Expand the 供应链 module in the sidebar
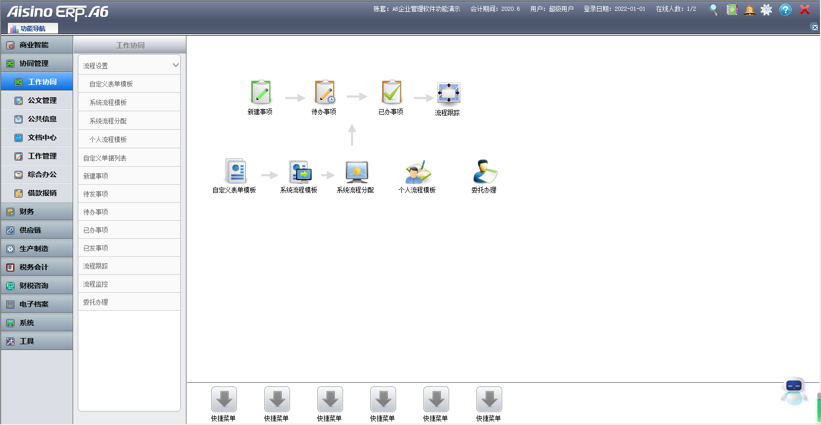Screen dimensions: 821x425 (30, 230)
